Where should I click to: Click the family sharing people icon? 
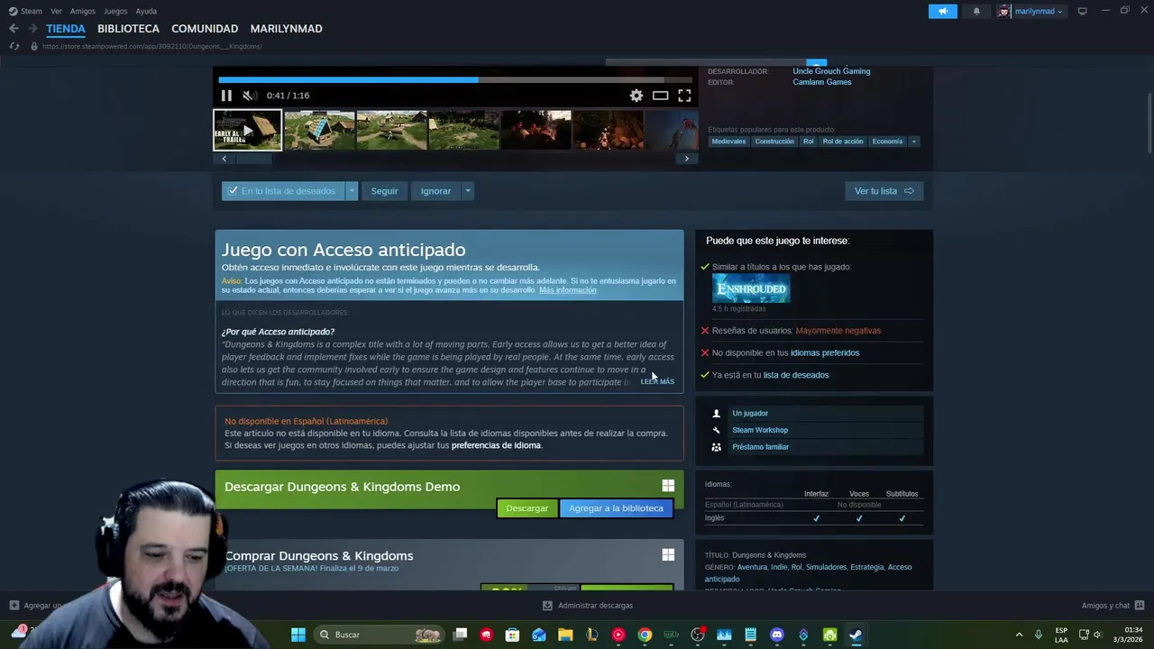(x=717, y=447)
